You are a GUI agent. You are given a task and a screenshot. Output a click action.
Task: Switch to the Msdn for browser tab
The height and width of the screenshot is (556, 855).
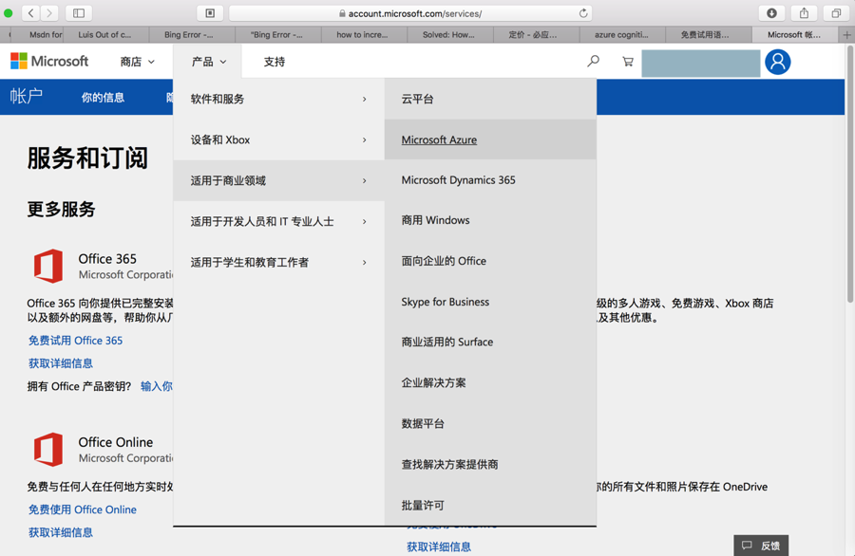click(x=36, y=35)
